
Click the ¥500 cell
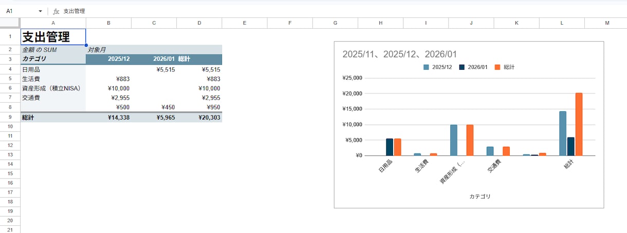click(x=108, y=107)
